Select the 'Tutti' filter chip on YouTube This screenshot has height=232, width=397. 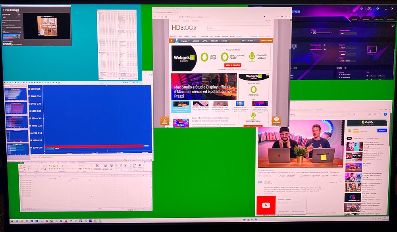coord(349,138)
